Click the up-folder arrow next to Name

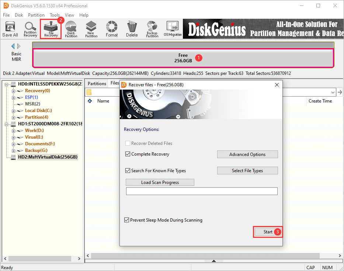coord(90,101)
